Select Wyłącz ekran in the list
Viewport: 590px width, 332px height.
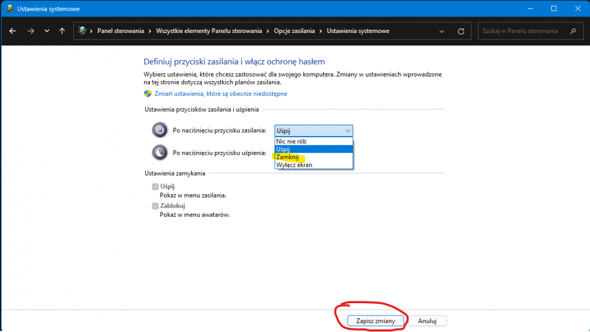[x=294, y=165]
